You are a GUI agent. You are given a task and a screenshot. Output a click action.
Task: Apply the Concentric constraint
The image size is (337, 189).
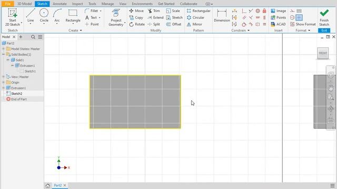(257, 10)
